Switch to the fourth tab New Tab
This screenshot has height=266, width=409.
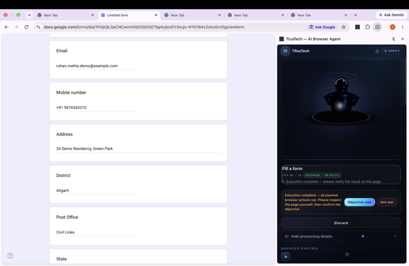tap(256, 15)
